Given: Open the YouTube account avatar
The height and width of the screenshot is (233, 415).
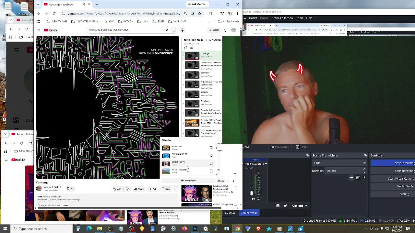Looking at the screenshot, I should (233, 30).
